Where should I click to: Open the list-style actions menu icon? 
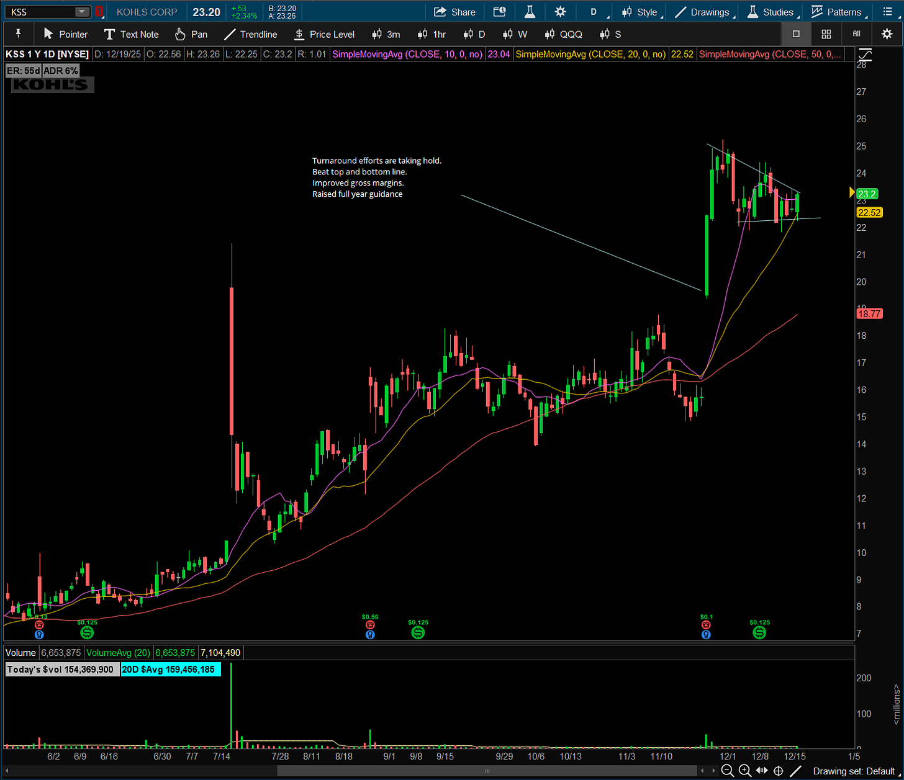(x=887, y=12)
